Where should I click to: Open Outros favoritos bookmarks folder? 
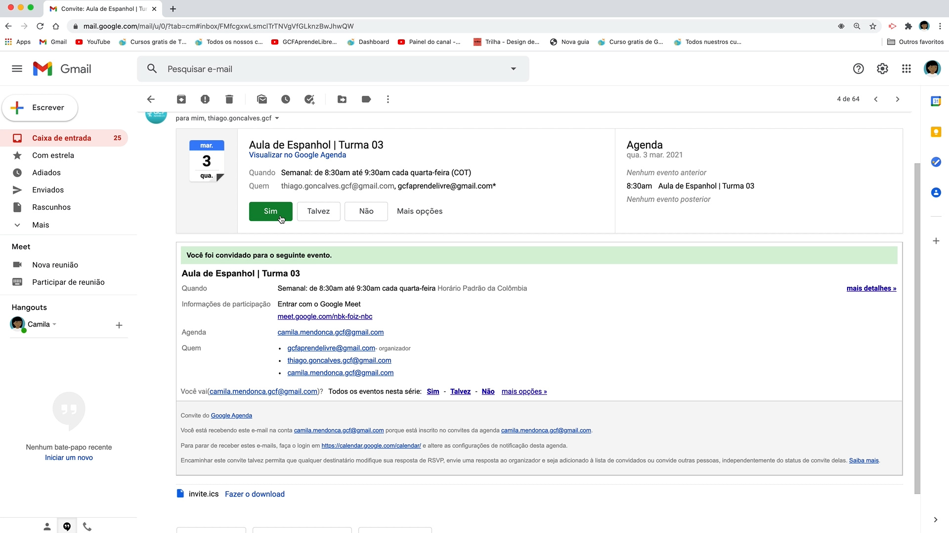pyautogui.click(x=915, y=42)
